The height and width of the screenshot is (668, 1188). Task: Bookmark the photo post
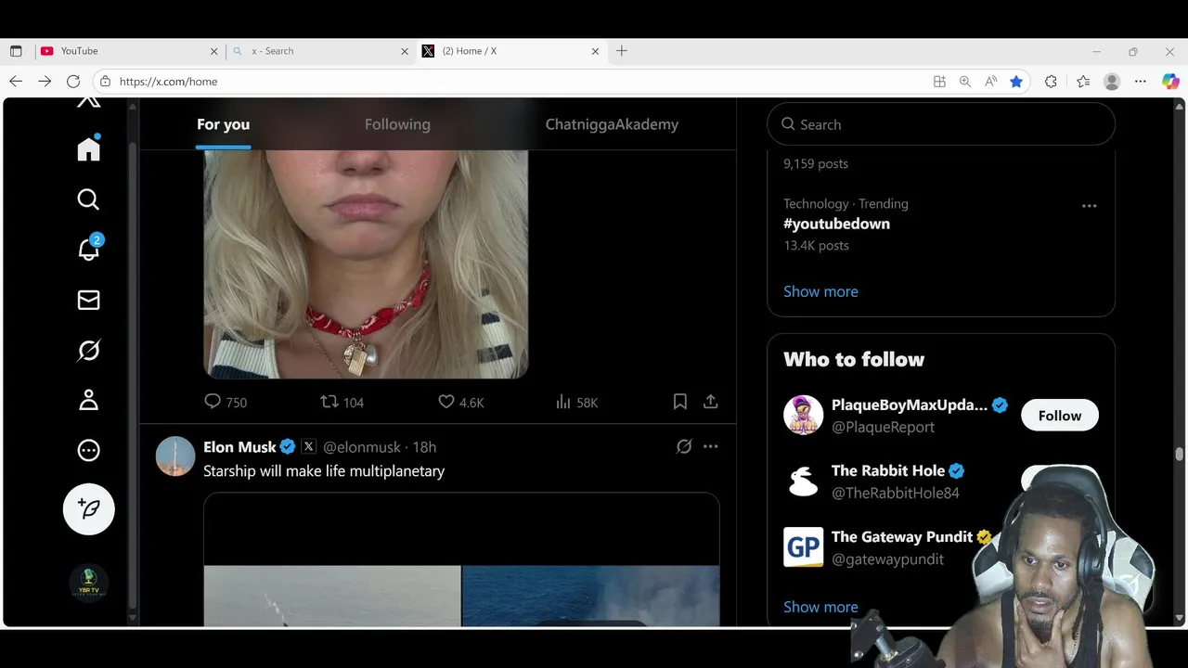pyautogui.click(x=680, y=402)
